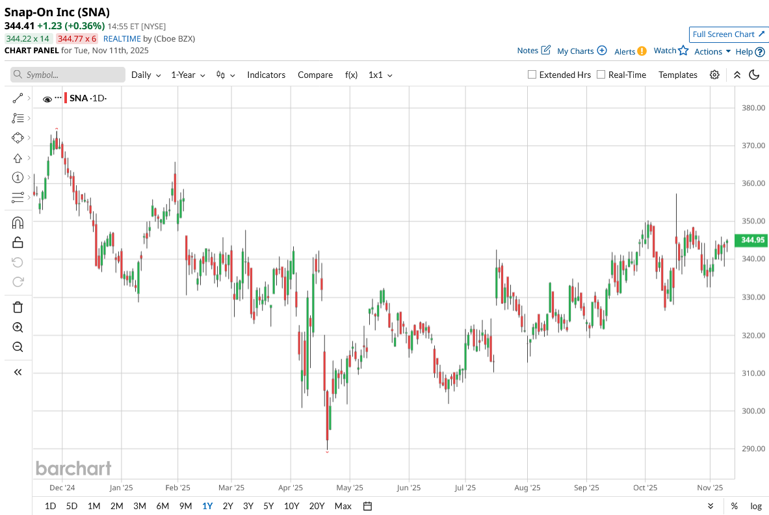Add to My Charts

[x=582, y=51]
